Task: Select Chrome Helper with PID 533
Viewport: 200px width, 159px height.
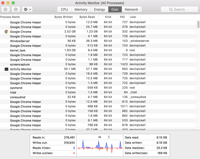Action: coord(98,121)
